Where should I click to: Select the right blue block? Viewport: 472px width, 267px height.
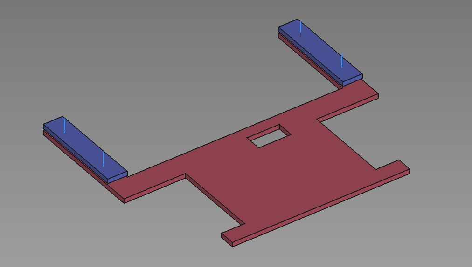pos(320,53)
